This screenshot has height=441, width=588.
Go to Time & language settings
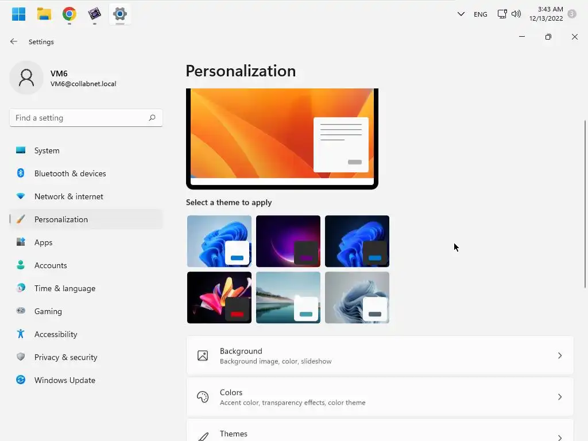coord(86,288)
